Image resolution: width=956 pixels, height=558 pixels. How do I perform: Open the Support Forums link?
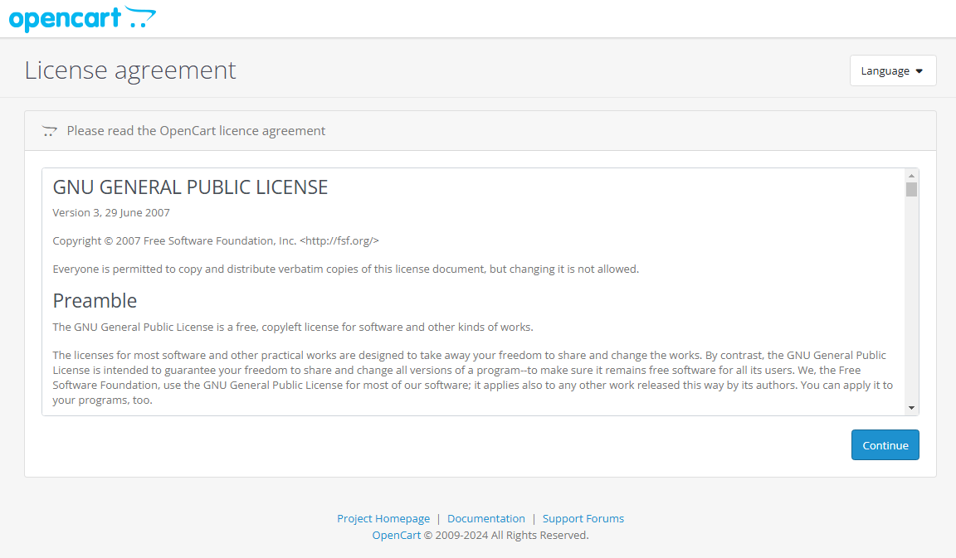[583, 518]
